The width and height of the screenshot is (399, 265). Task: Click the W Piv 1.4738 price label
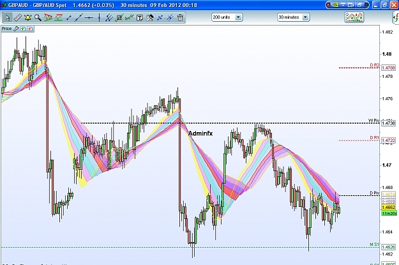pyautogui.click(x=389, y=123)
